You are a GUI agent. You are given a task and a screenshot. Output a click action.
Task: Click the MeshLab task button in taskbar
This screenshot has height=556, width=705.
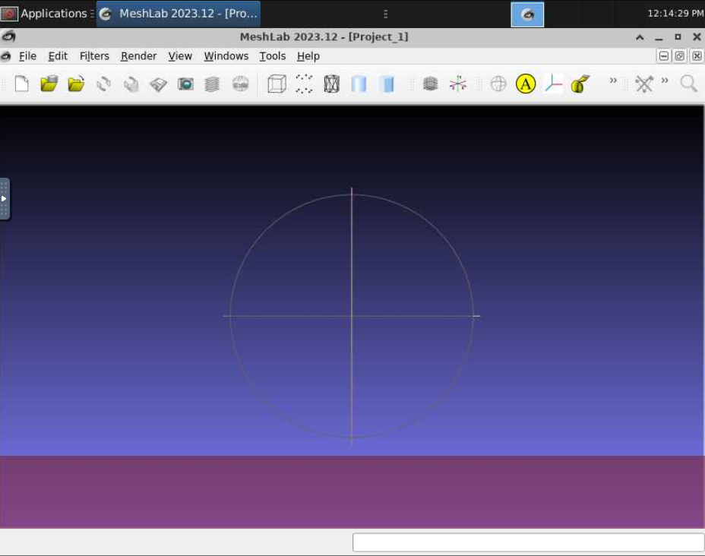tap(179, 14)
